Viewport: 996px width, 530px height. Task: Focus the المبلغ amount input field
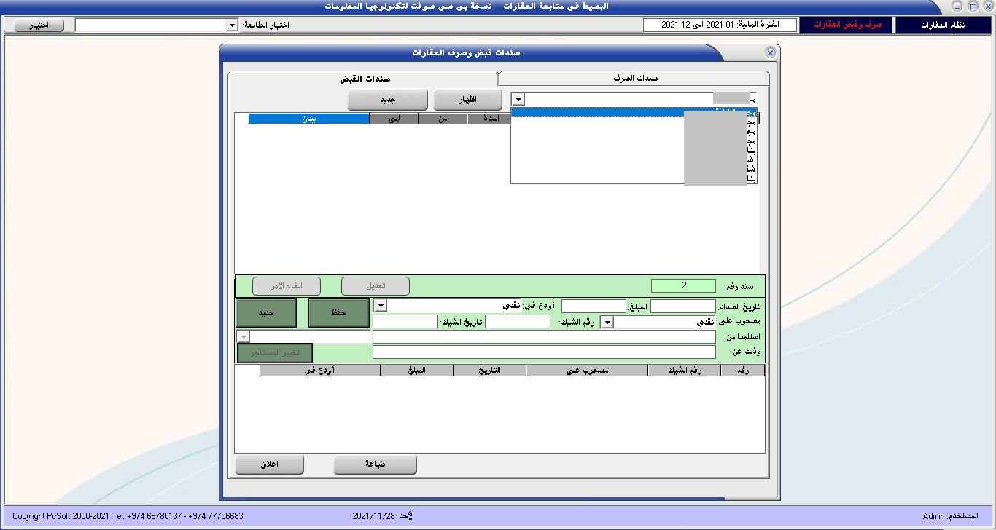(x=594, y=306)
